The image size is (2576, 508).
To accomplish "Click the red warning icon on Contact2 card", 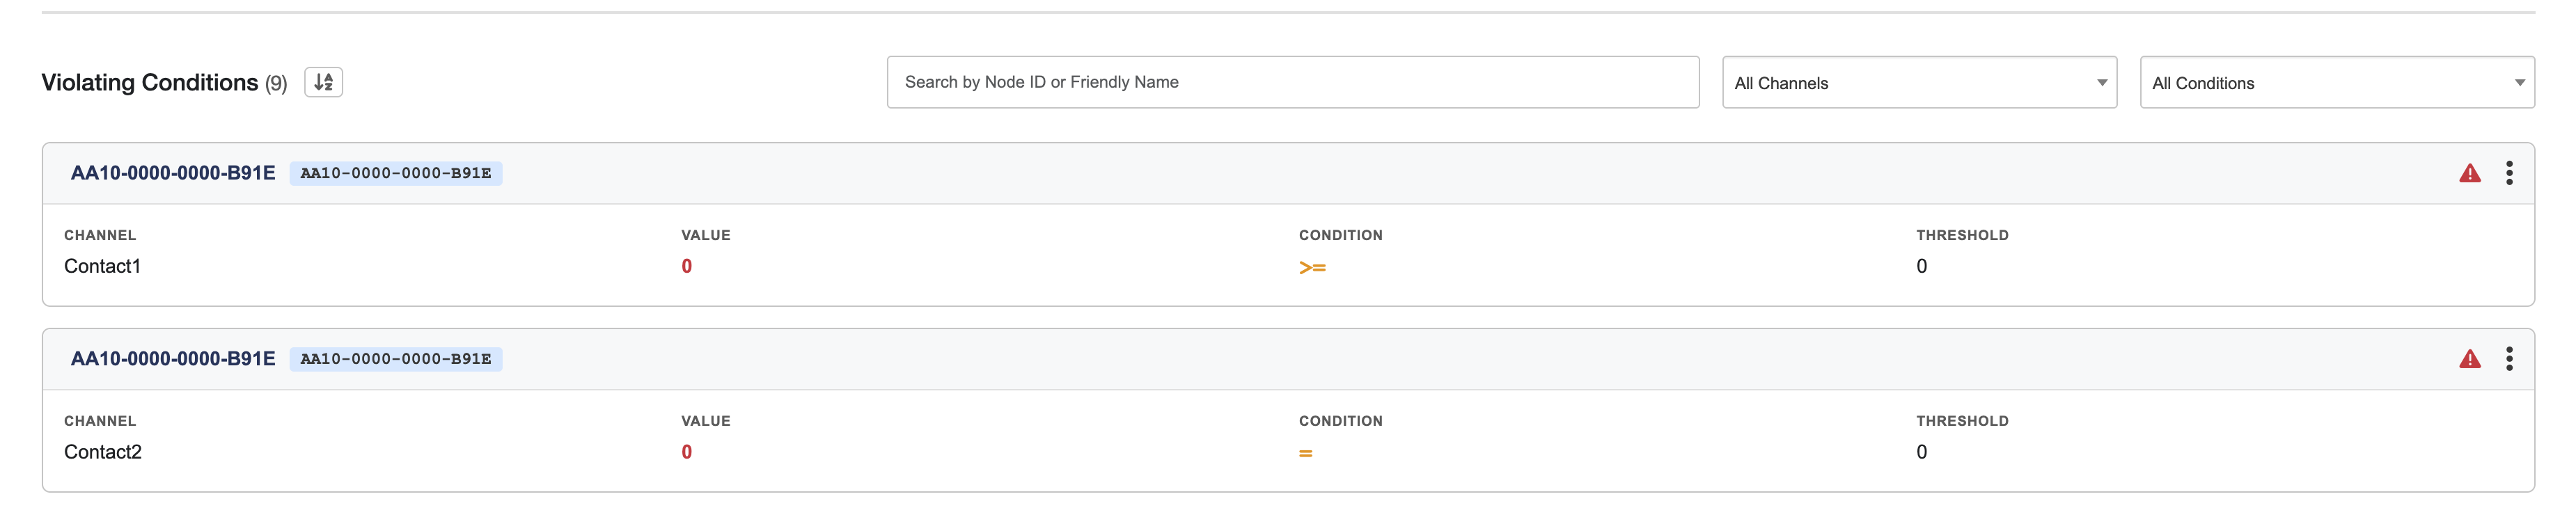I will pos(2469,360).
